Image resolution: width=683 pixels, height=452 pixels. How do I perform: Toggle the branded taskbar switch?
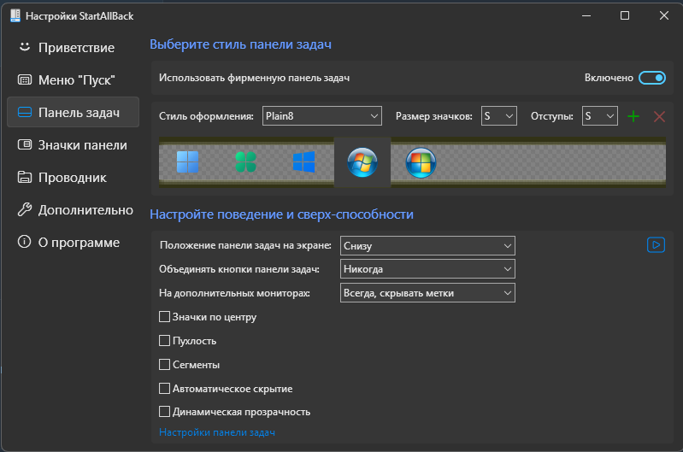tap(651, 78)
